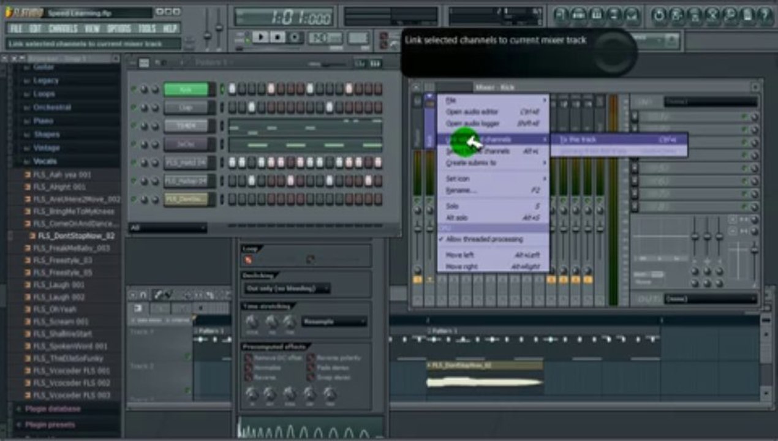
Task: Open the FILE menu
Action: coord(16,29)
